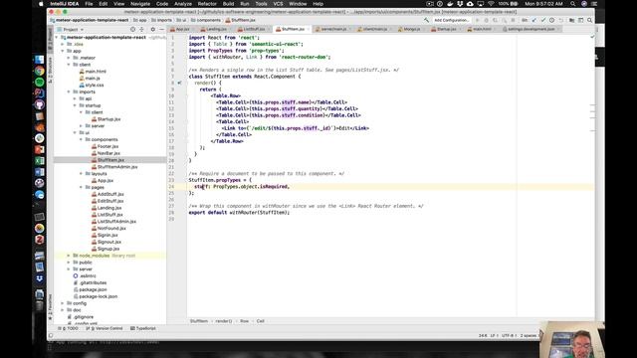This screenshot has height=358, width=637.
Task: Click the VCS commit checkmark icon
Action: point(543,20)
